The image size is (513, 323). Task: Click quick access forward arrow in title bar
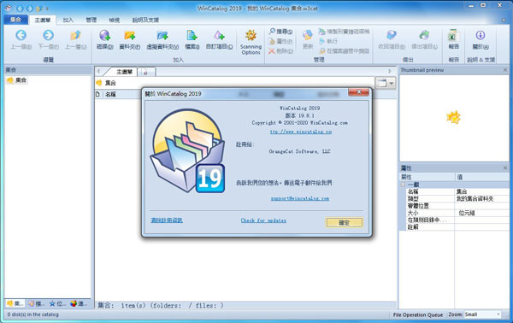[x=29, y=9]
